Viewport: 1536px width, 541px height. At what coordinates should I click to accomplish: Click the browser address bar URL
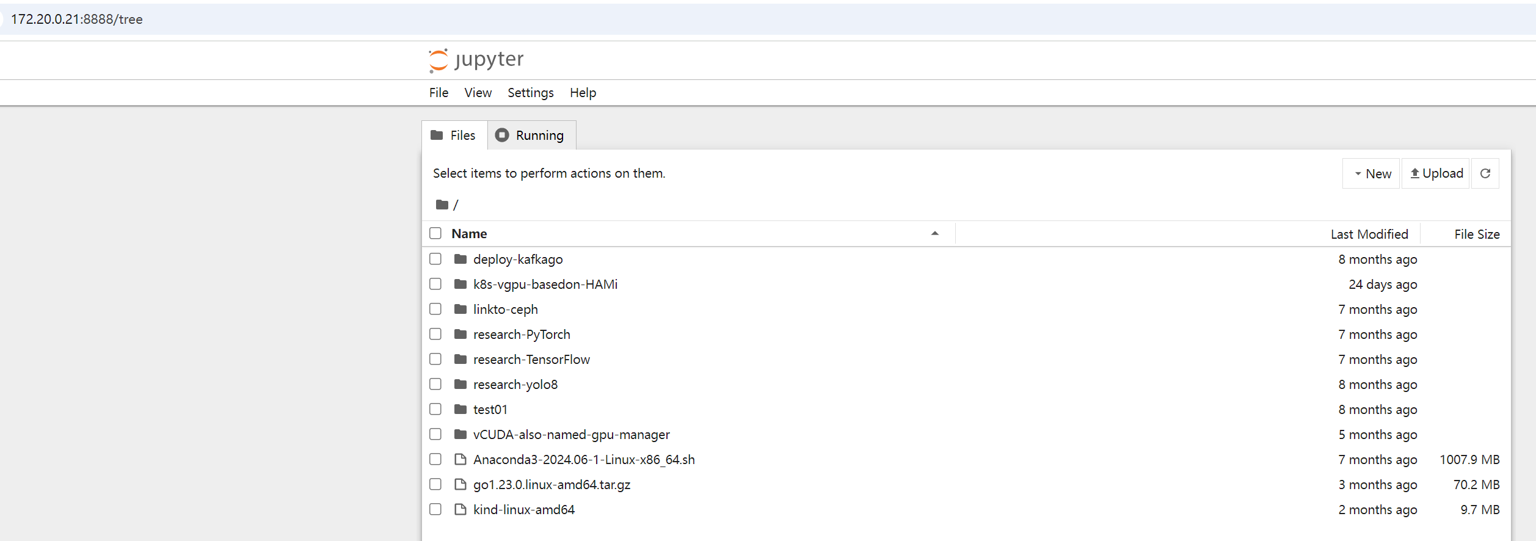(77, 20)
